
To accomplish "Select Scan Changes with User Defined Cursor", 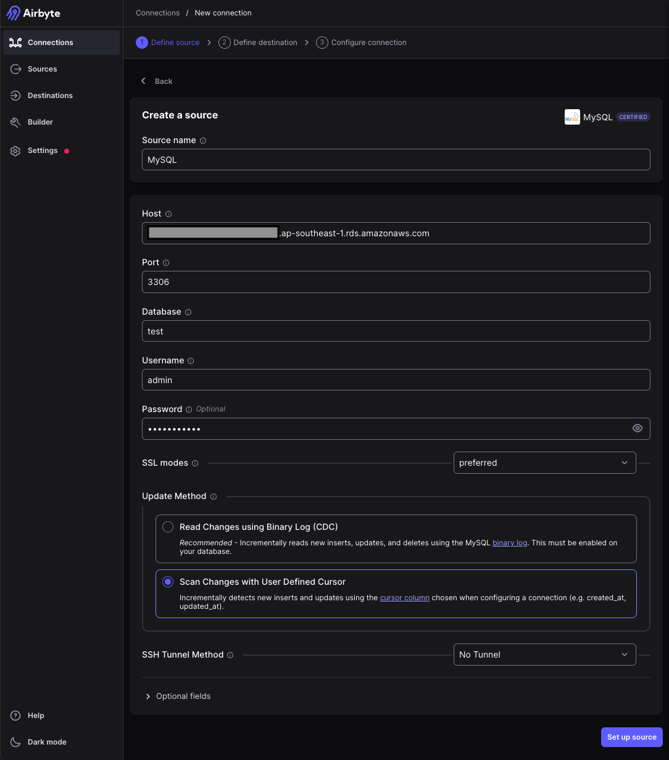I will pos(168,581).
